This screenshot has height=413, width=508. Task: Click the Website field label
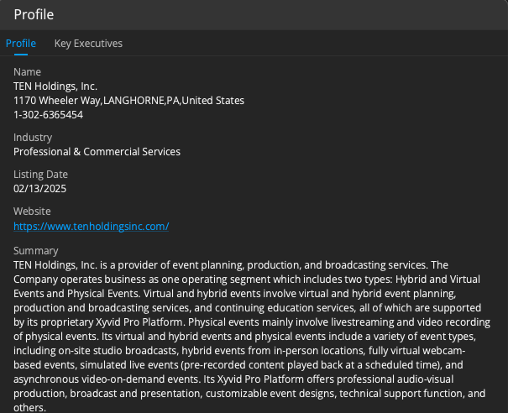pos(32,212)
